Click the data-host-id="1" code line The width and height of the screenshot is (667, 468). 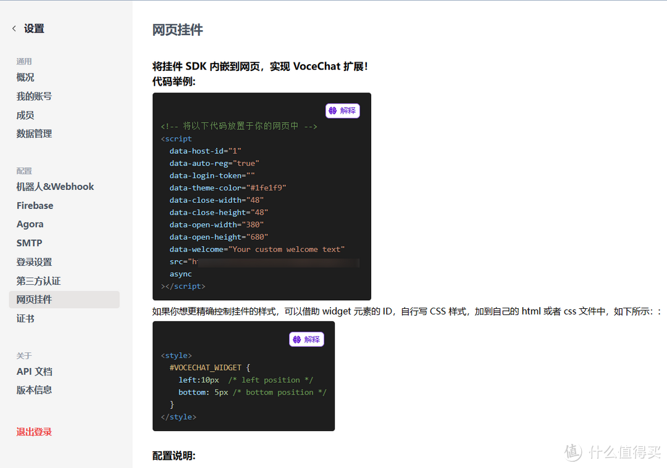coord(206,151)
